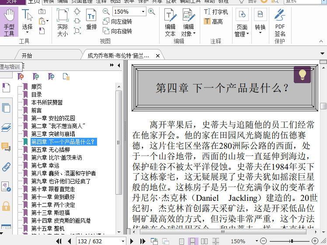The width and height of the screenshot is (327, 245).
Task: Click the snapshot camera icon
Action: (x=42, y=12)
